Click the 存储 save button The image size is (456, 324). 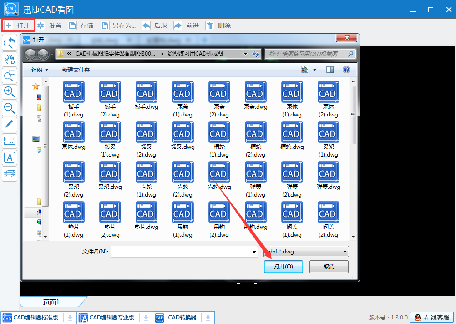pos(81,25)
